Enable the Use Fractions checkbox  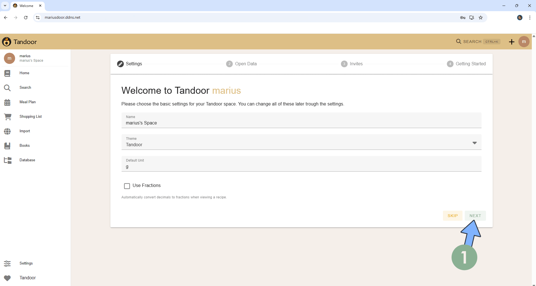pos(127,186)
